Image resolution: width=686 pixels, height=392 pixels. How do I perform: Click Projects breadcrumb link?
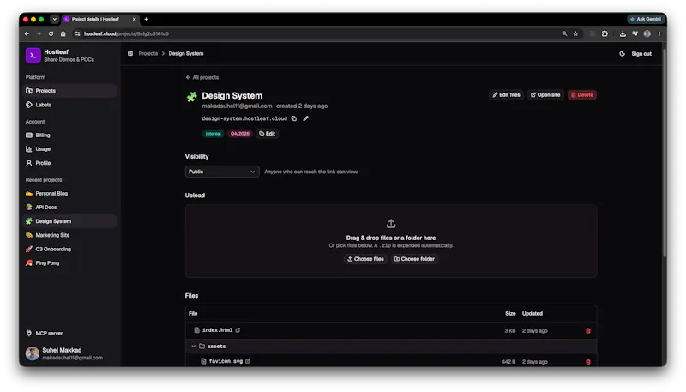point(147,53)
